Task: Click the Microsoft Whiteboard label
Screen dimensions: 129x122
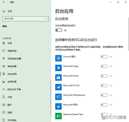Action: [x=74, y=95]
